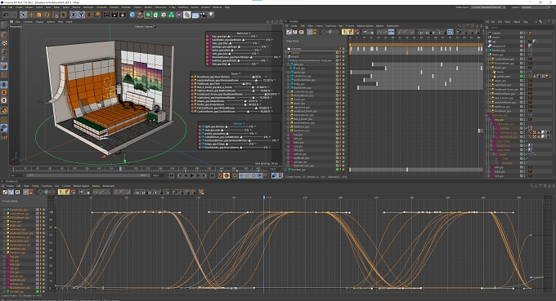The height and width of the screenshot is (301, 556).
Task: Add a Cube primitive from toolbar
Action: click(132, 15)
